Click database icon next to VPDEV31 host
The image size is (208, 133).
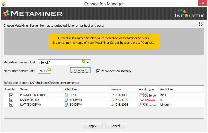tap(67, 100)
